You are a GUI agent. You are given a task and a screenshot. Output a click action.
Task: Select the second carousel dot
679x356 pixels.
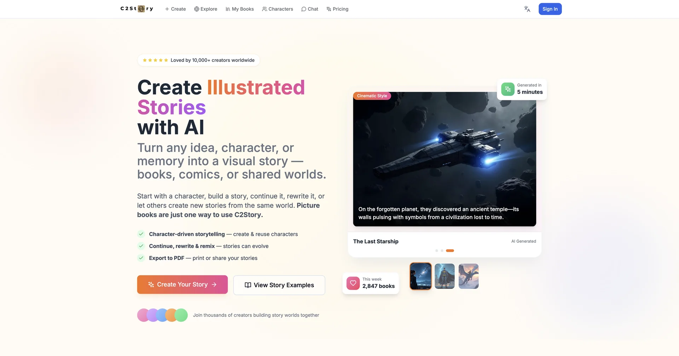coord(442,250)
